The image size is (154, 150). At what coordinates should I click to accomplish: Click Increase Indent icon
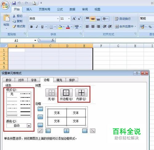pyautogui.click(x=110, y=27)
